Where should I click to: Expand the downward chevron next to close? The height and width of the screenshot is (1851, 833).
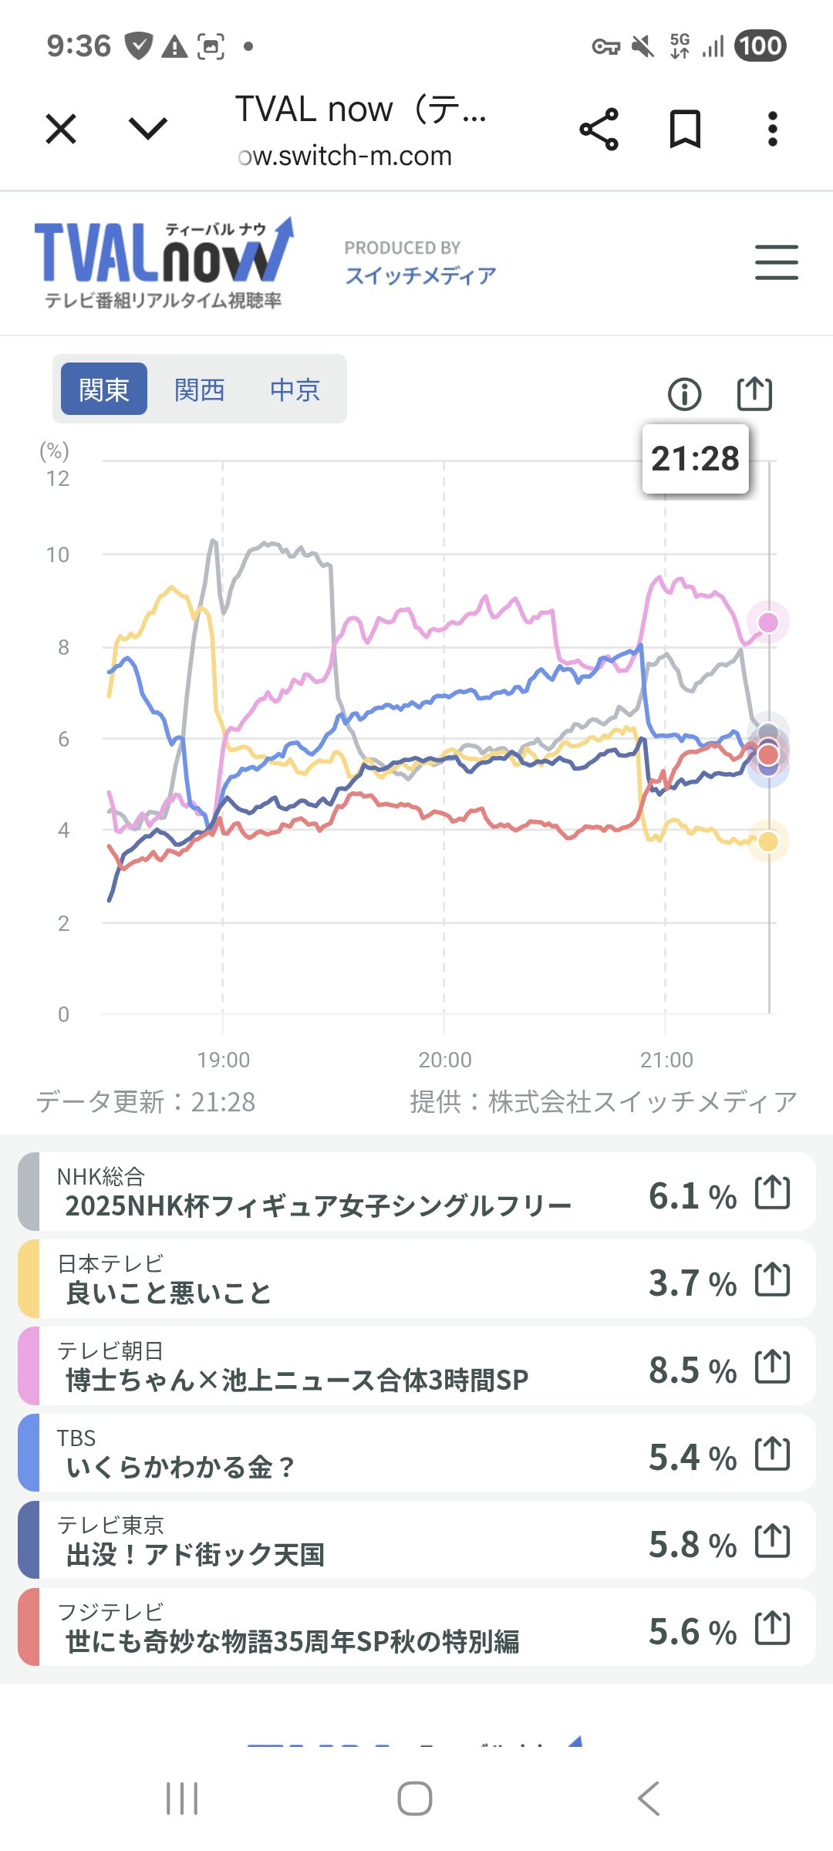click(x=148, y=129)
